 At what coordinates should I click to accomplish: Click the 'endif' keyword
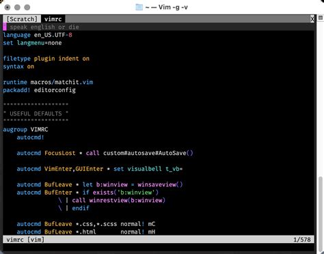click(x=81, y=208)
